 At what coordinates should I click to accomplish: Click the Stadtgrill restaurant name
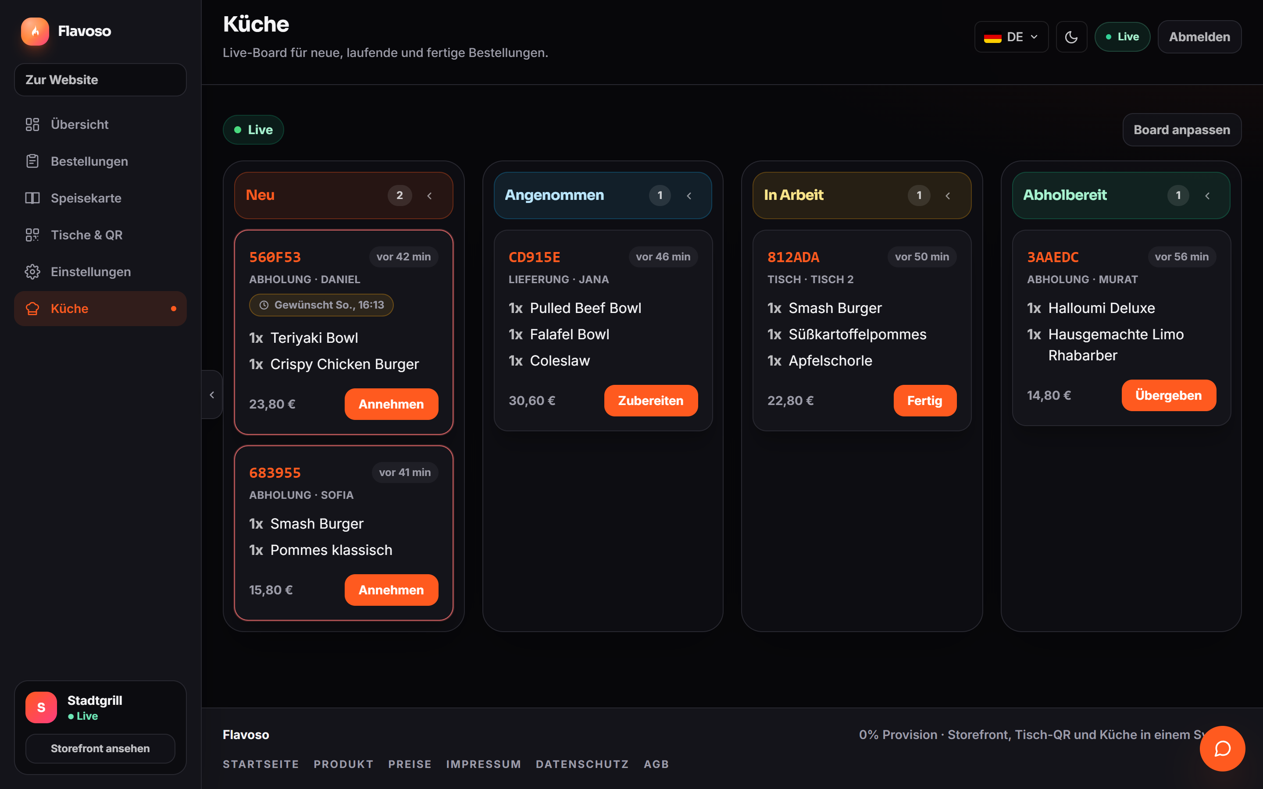point(94,700)
